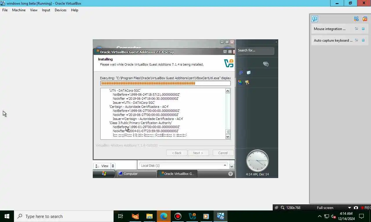Click the 'Type here to search' box
This screenshot has width=371, height=222.
tap(64, 216)
